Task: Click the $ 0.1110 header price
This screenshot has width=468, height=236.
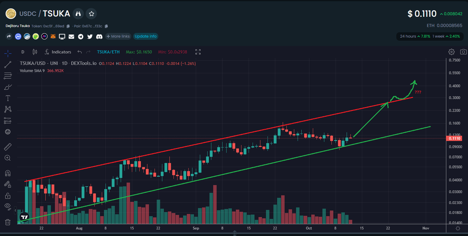Action: pyautogui.click(x=422, y=14)
